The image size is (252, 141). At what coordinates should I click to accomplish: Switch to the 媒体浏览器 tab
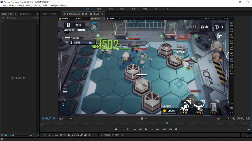click(25, 14)
